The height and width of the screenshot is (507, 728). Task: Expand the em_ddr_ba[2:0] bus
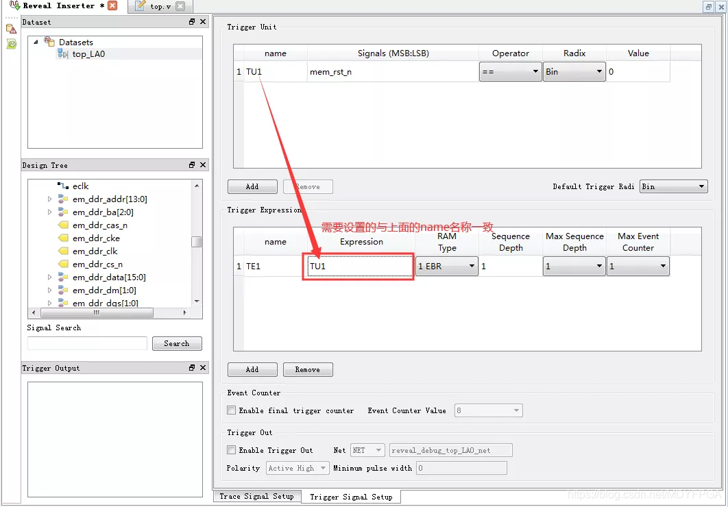coord(49,212)
